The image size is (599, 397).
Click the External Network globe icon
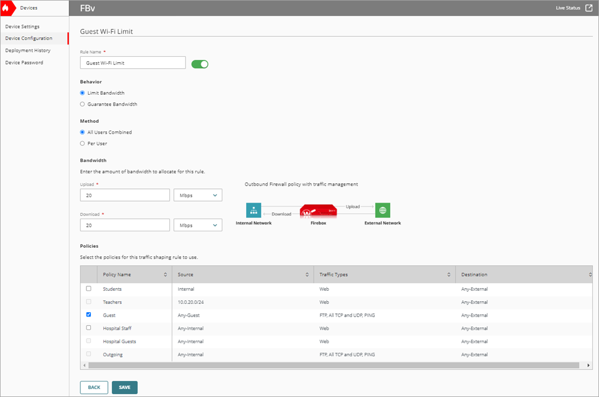tap(382, 210)
